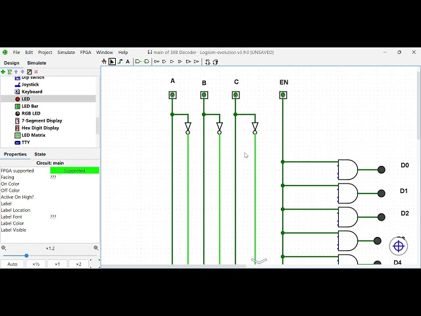The image size is (421, 316).
Task: Pick the OR gate toolbar icon
Action: click(172, 62)
